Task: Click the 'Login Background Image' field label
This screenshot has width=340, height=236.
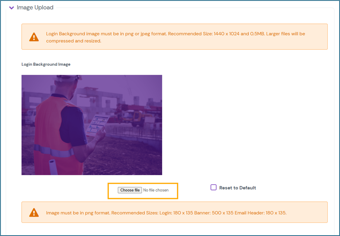Action: [46, 64]
